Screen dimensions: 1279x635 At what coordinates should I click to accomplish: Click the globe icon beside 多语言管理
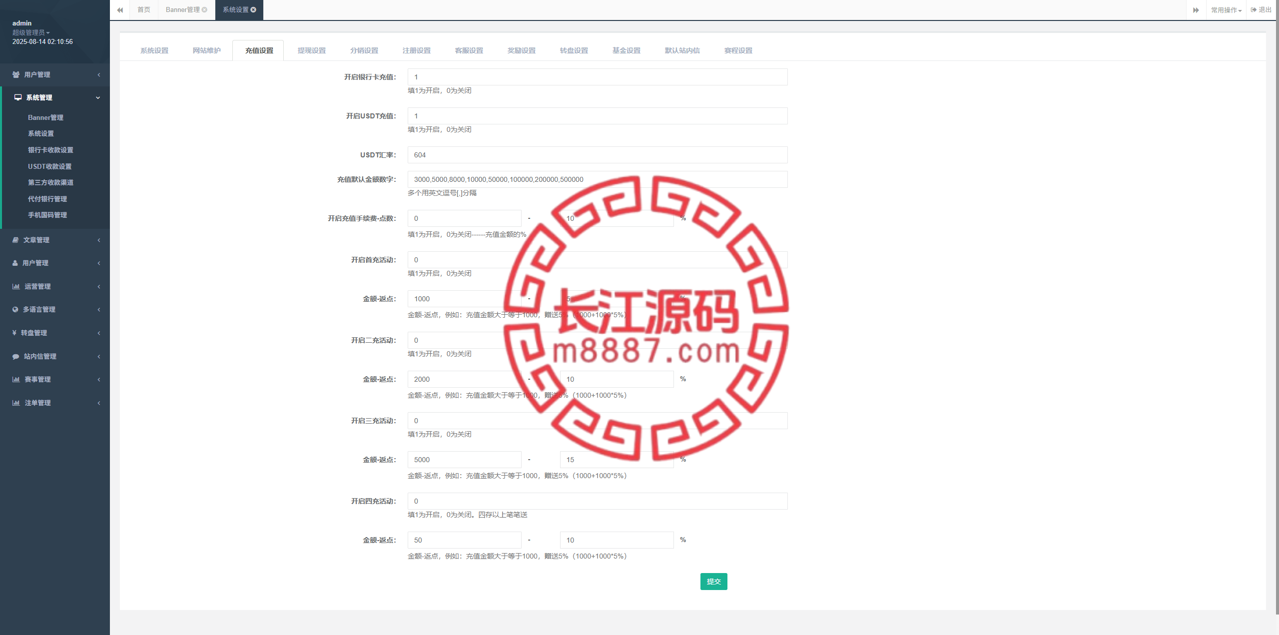15,309
